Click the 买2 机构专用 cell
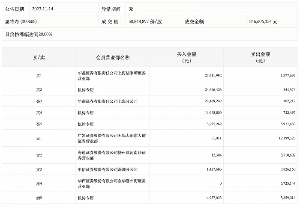The image size is (300, 207). tap(86, 90)
